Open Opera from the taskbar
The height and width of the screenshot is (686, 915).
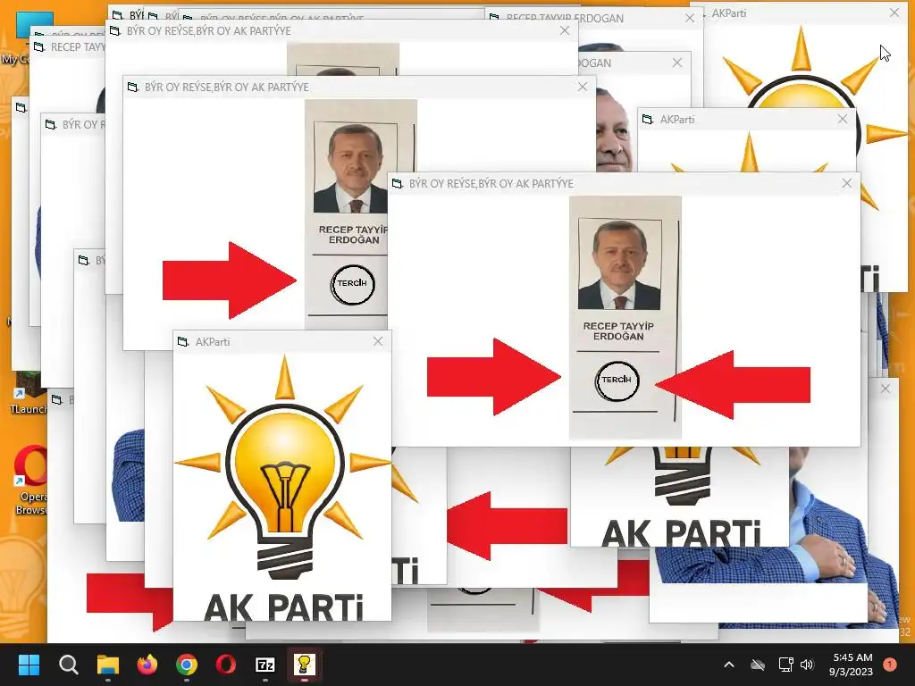pyautogui.click(x=226, y=665)
